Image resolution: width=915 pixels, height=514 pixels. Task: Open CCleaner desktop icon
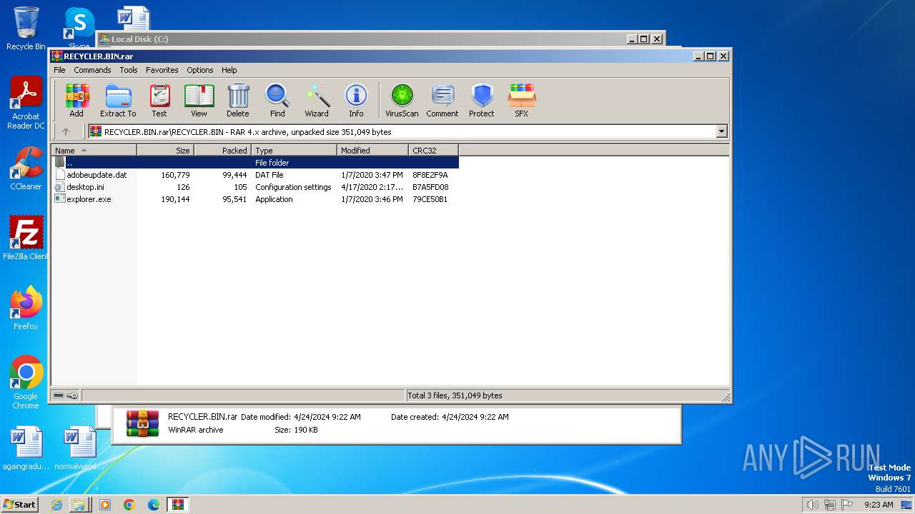click(26, 169)
